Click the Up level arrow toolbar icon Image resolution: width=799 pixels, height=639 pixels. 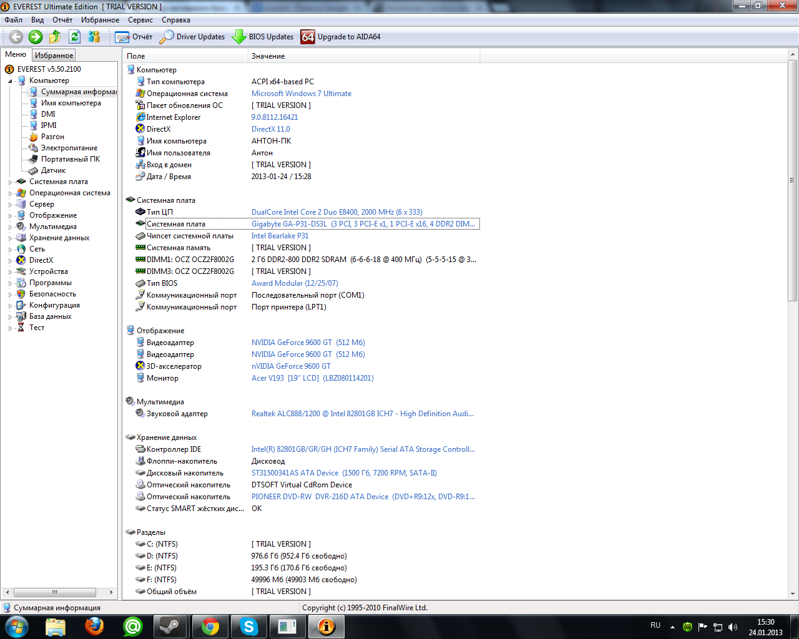[x=55, y=37]
